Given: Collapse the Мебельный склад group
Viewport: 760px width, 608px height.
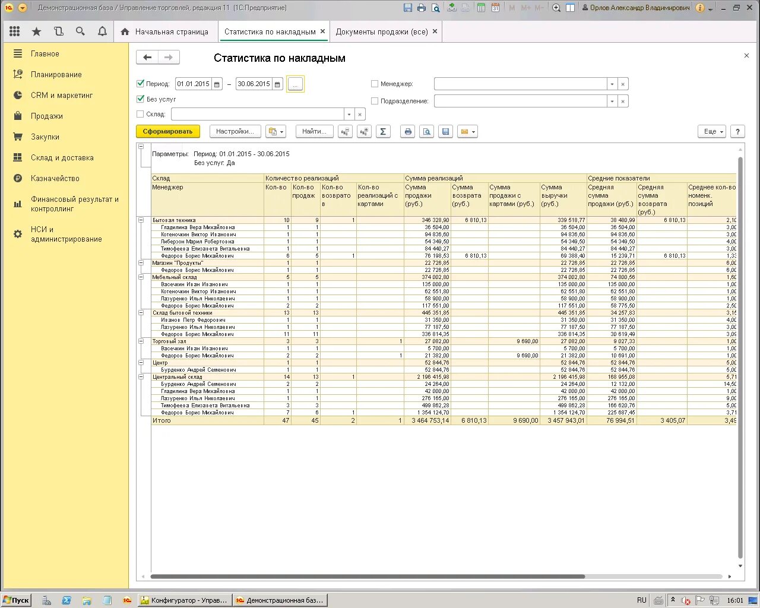Looking at the screenshot, I should click(x=141, y=277).
